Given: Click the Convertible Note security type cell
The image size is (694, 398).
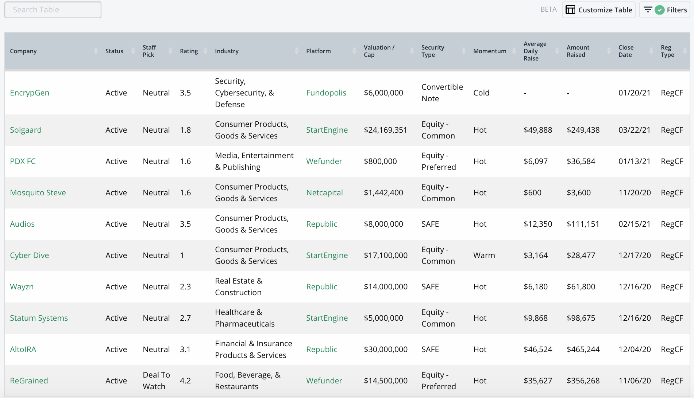Looking at the screenshot, I should pos(442,93).
